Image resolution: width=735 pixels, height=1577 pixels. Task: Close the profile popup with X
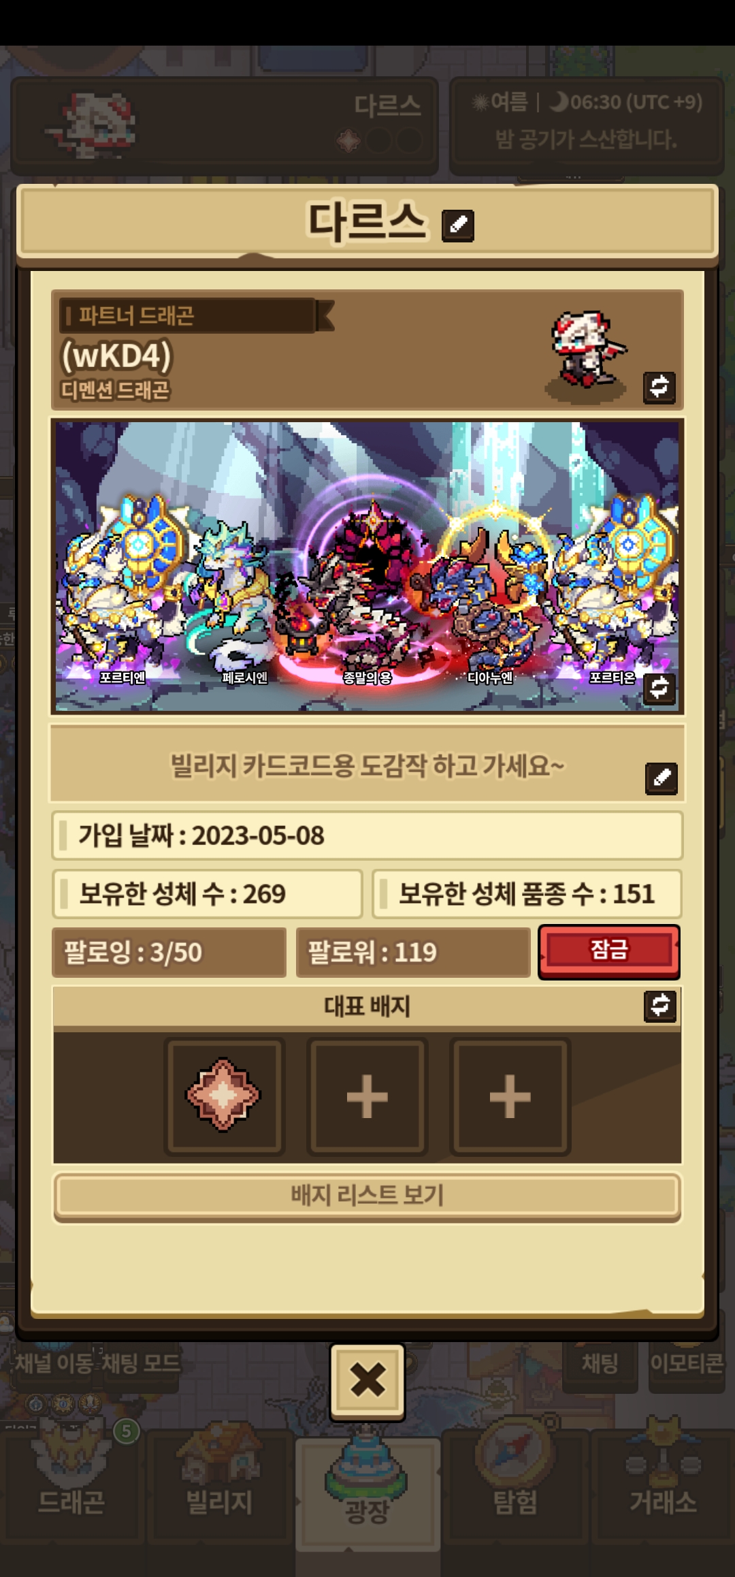coord(367,1381)
